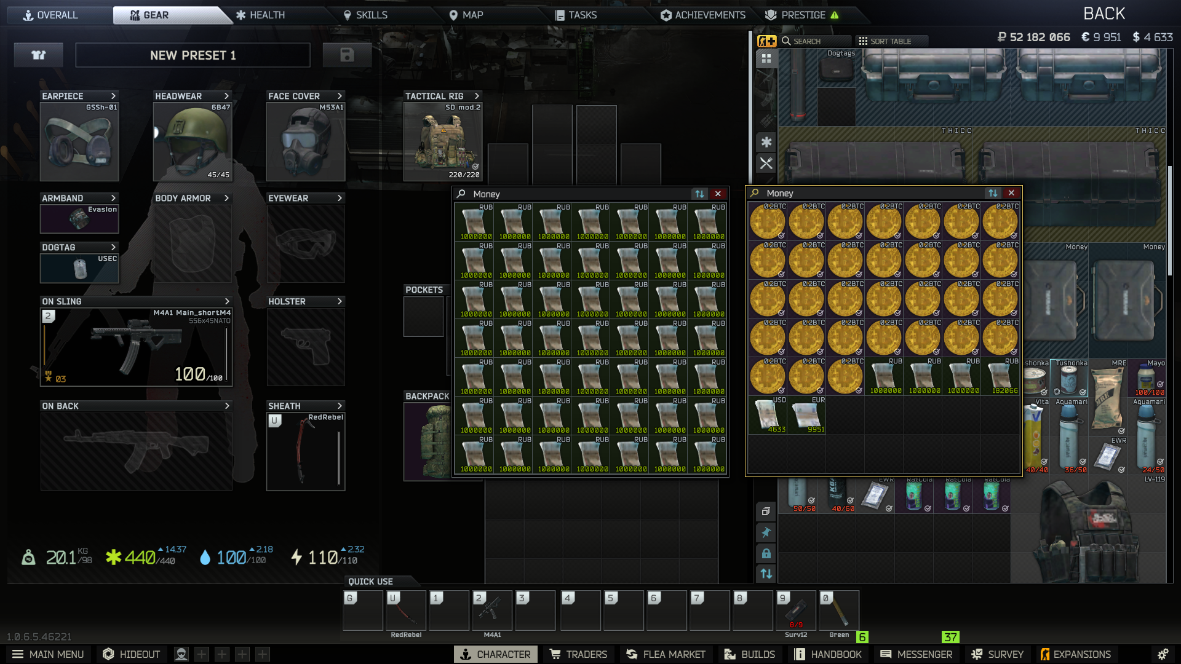Toggle the pin icon in stash sidebar
The image size is (1181, 664).
point(766,532)
